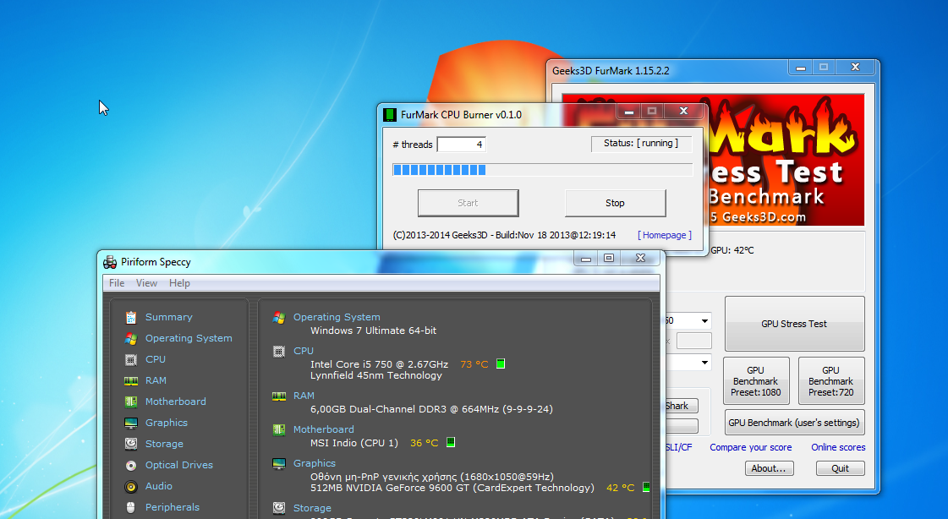Viewport: 948px width, 519px height.
Task: Go to Optical Drives in Speccy sidebar
Action: coord(179,465)
